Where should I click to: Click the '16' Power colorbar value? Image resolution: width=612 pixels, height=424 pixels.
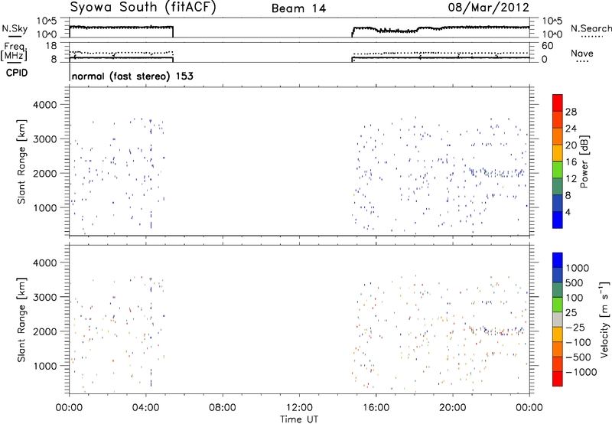click(571, 162)
